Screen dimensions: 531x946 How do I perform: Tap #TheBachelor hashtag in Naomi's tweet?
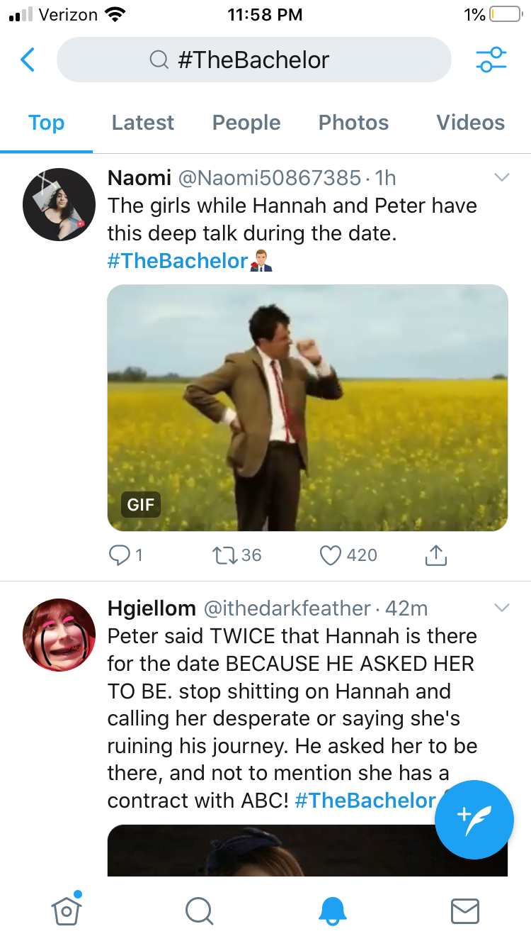click(177, 260)
